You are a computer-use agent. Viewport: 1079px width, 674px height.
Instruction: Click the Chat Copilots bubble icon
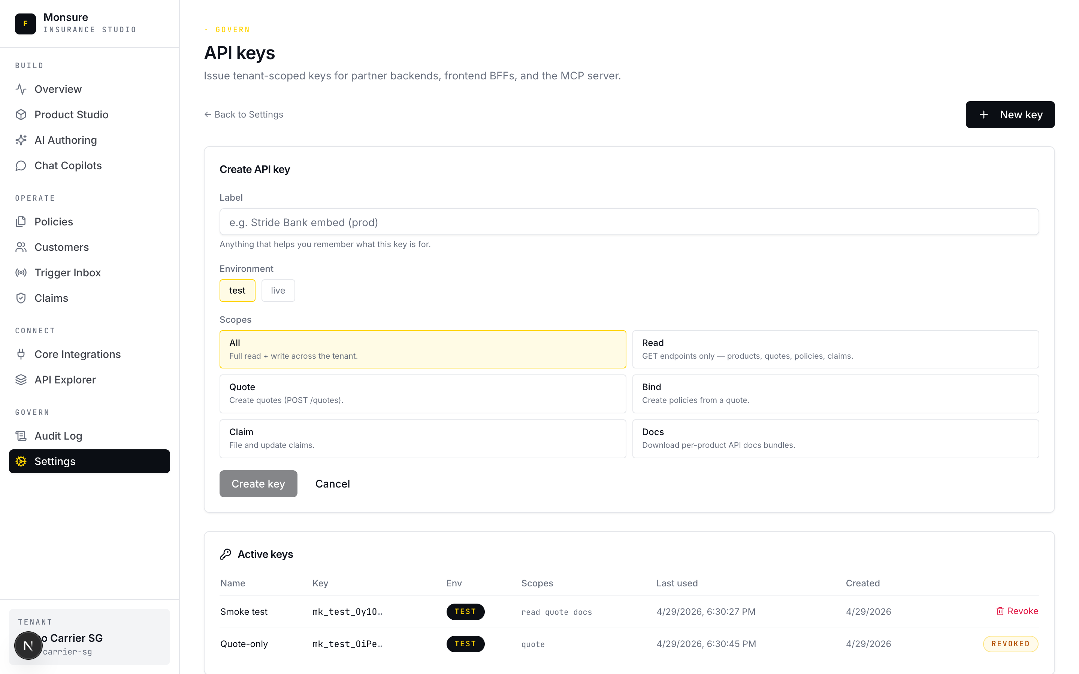tap(21, 166)
